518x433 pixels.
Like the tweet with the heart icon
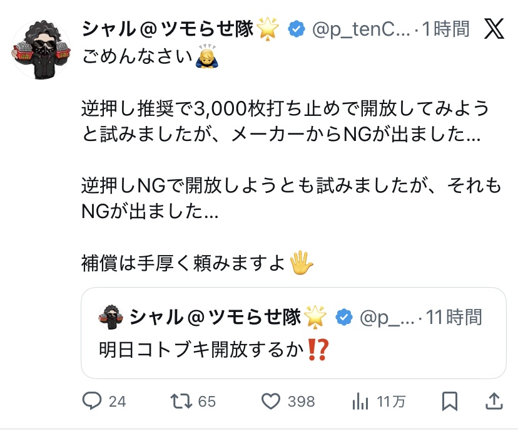270,401
